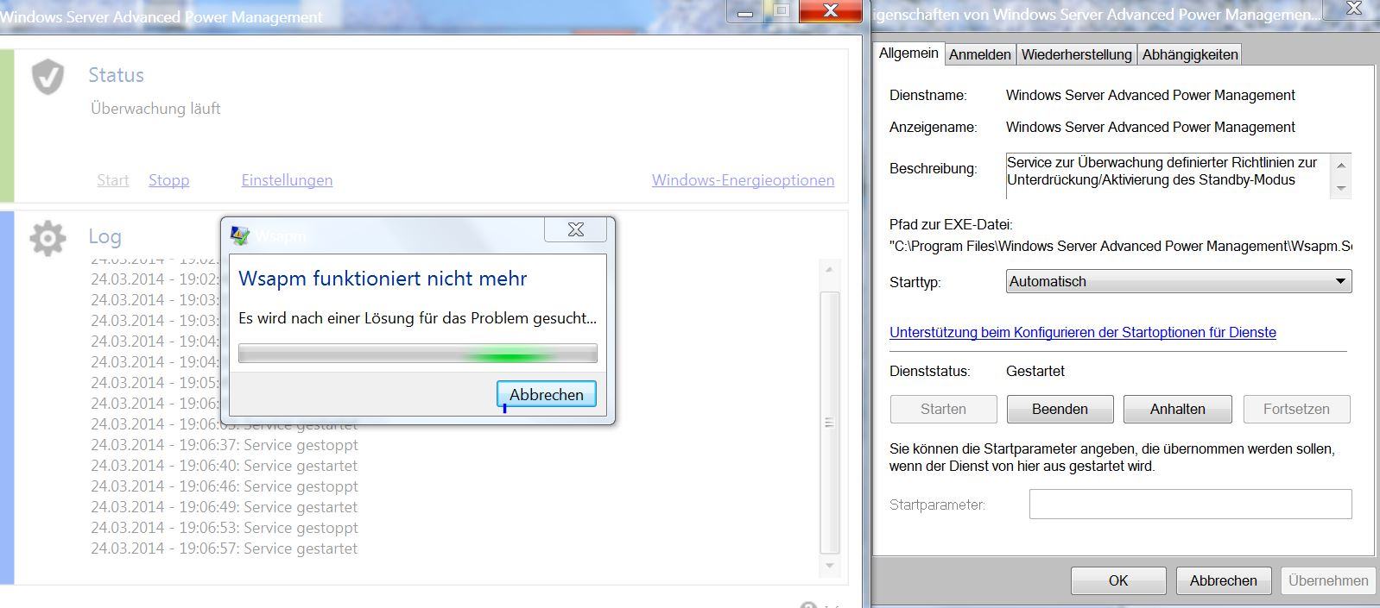Open the Windows-Energieoptionen link

[743, 180]
